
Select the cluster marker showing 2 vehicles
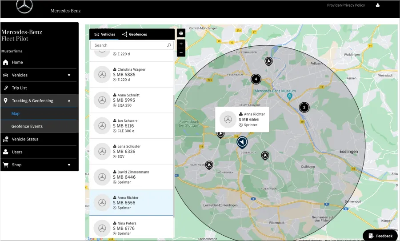click(304, 107)
